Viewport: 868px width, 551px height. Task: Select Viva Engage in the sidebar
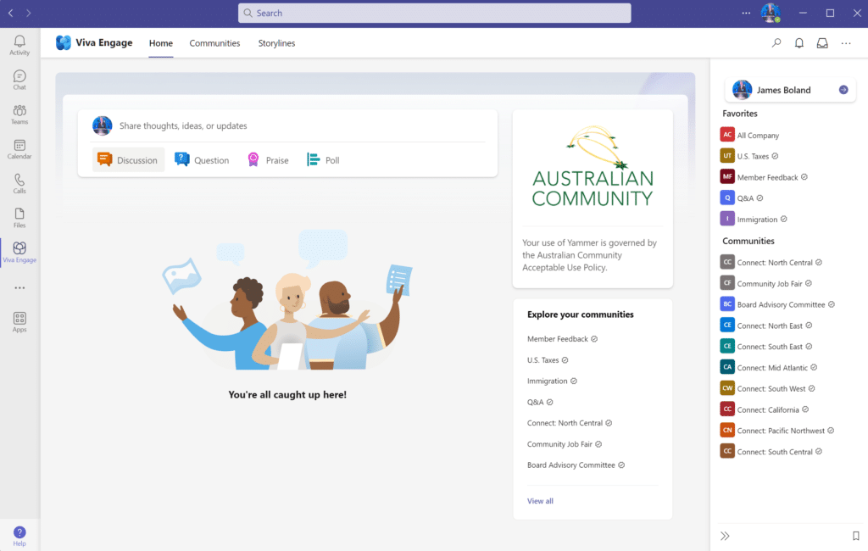19,253
